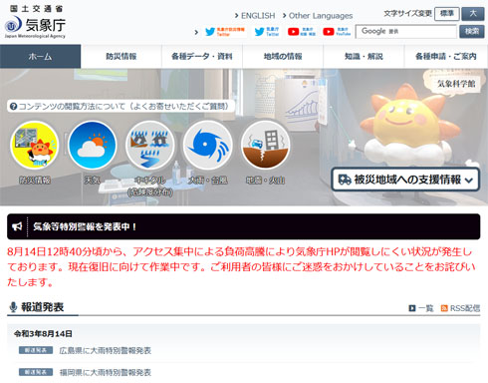Open 広島県に大雨特別警報発表 press release
488x383 pixels.
[106, 350]
